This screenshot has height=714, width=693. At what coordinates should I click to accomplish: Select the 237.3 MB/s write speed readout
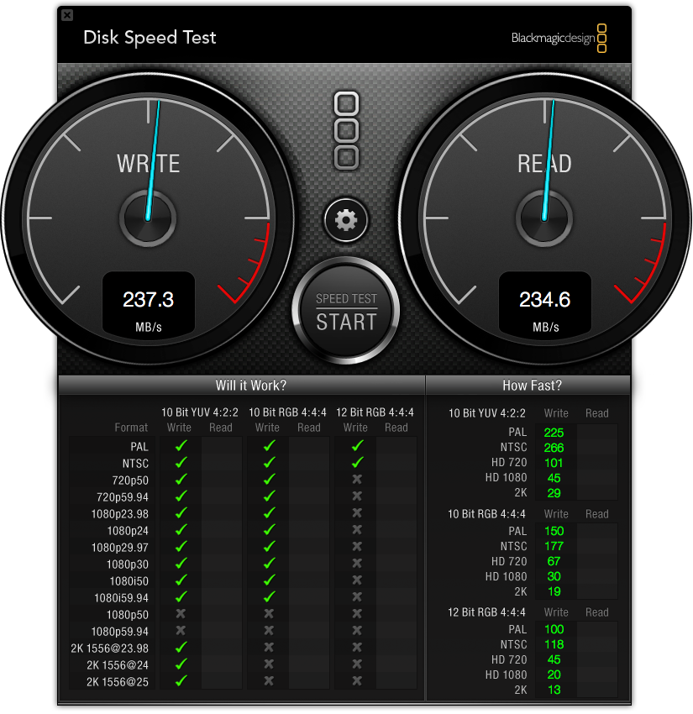pos(149,304)
